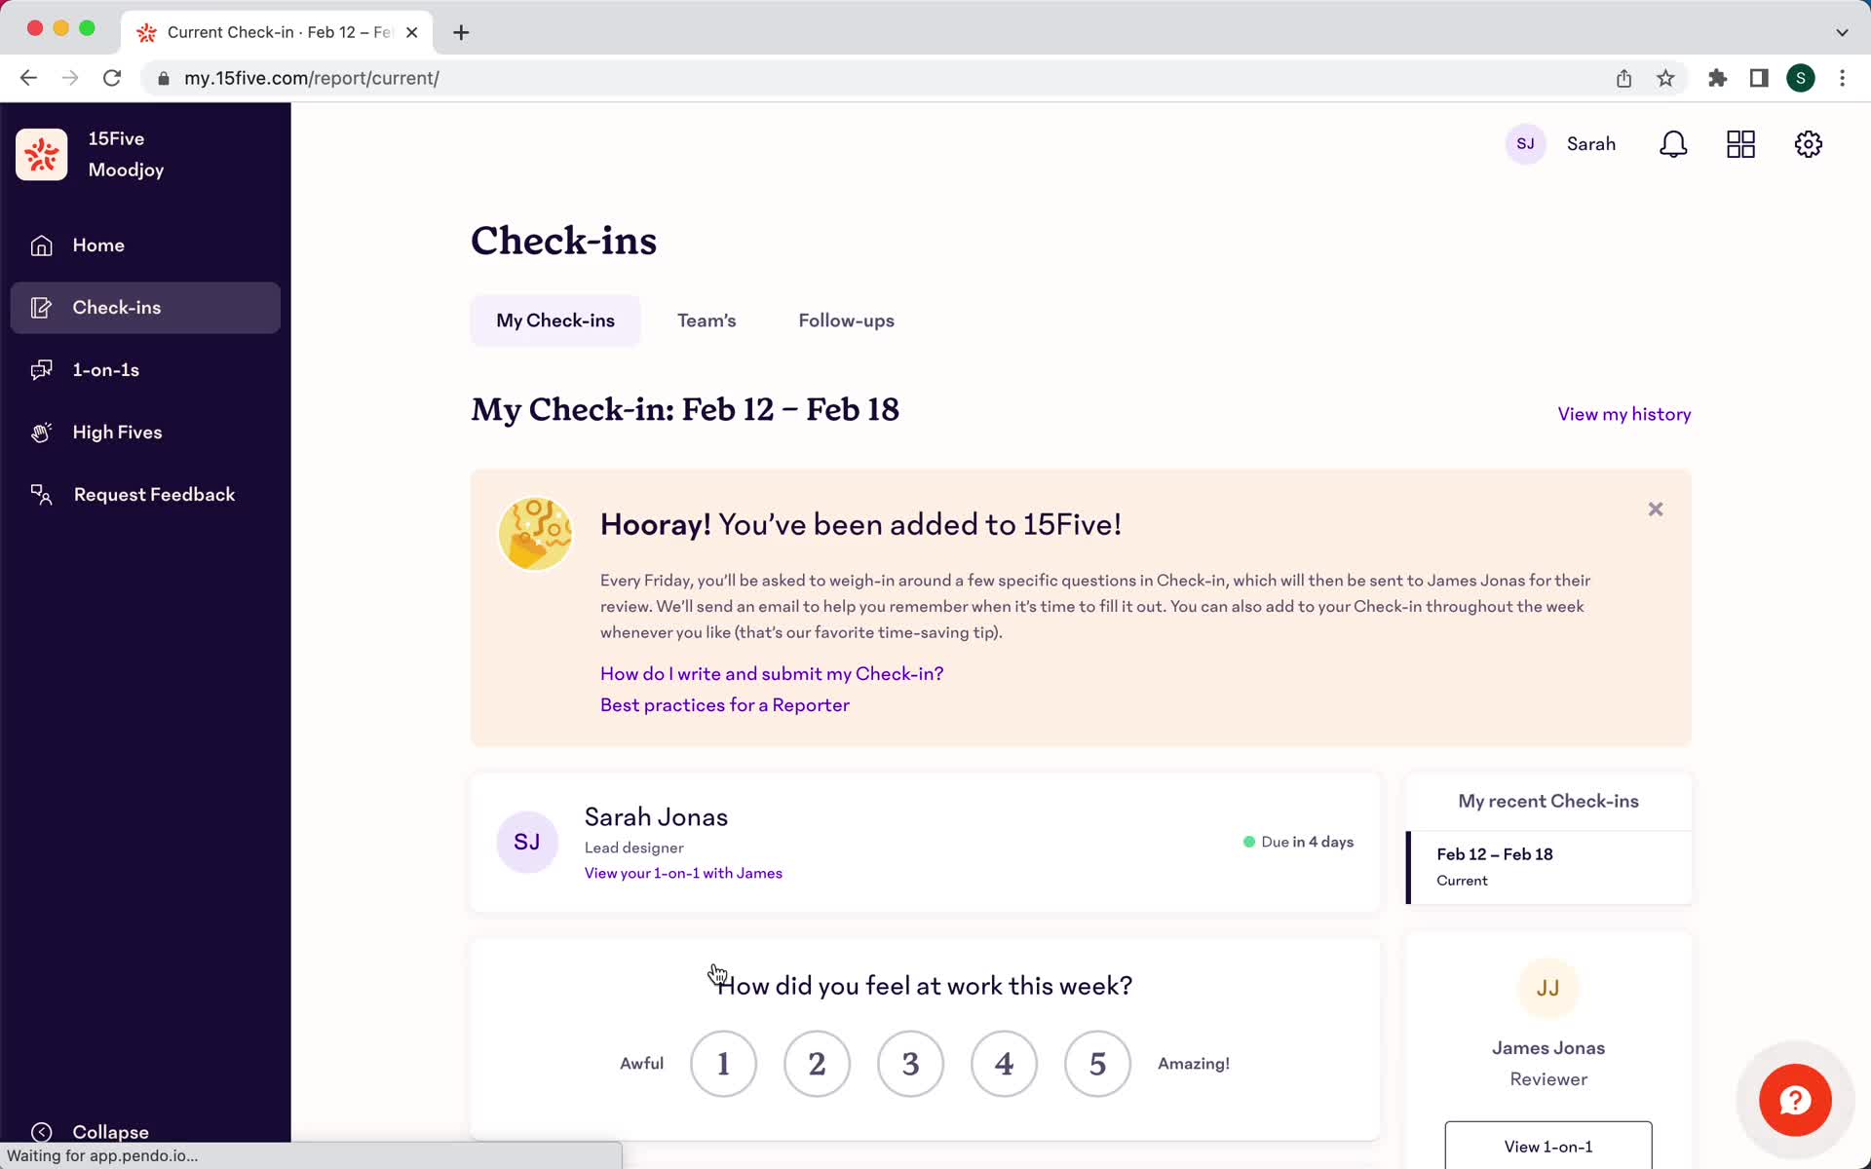
Task: Switch to Team's Check-ins tab
Action: click(x=707, y=320)
